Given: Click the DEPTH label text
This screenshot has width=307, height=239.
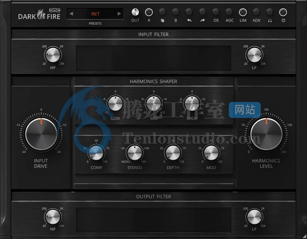Looking at the screenshot, I should click(173, 168).
